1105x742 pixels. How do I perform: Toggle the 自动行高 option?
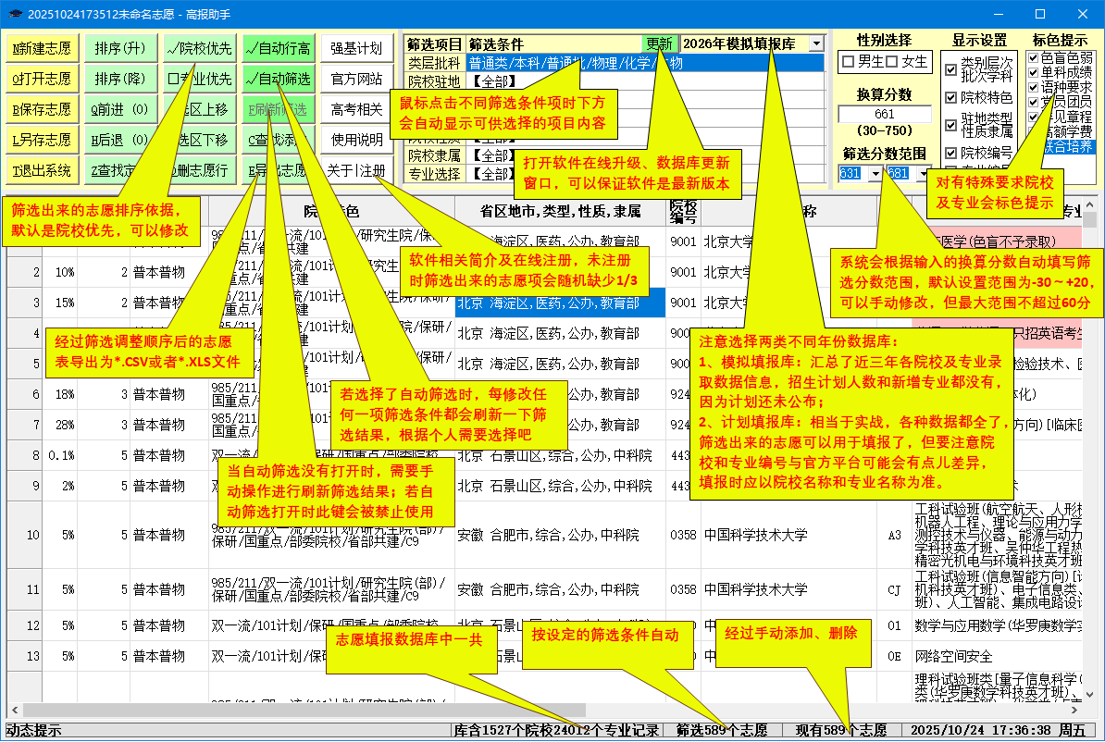coord(279,48)
